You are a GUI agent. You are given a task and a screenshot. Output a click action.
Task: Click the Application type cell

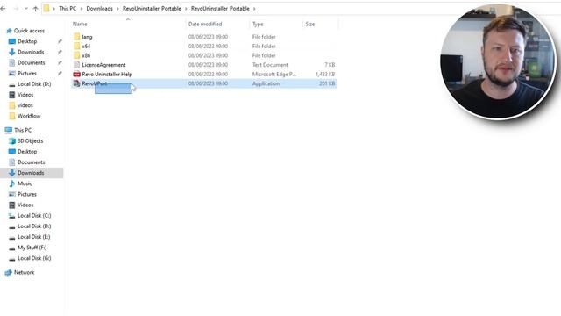tap(266, 83)
